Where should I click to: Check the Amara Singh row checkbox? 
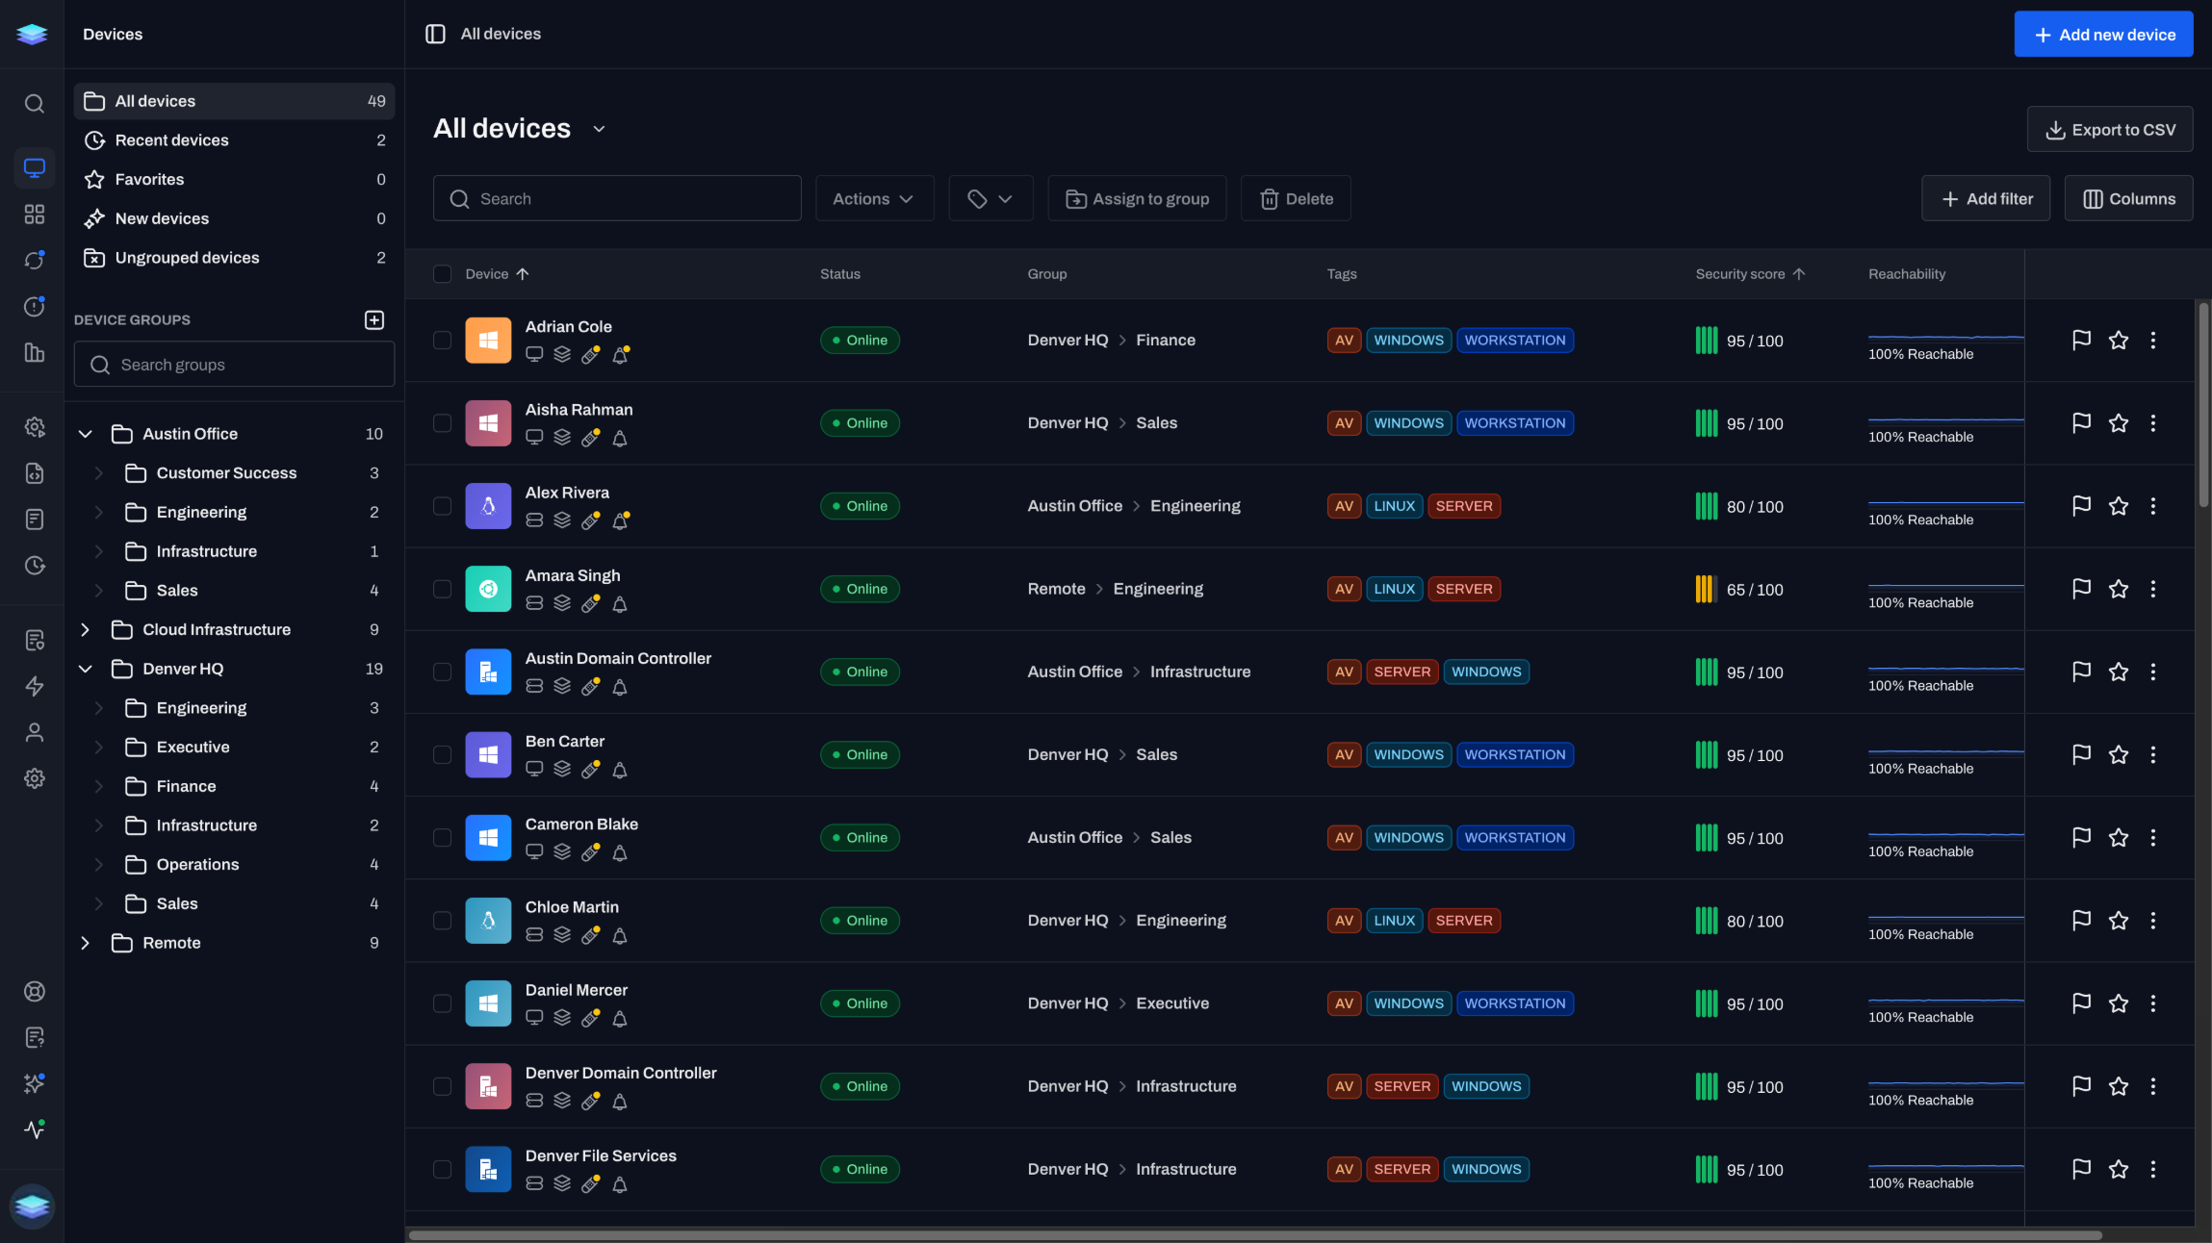click(x=442, y=588)
